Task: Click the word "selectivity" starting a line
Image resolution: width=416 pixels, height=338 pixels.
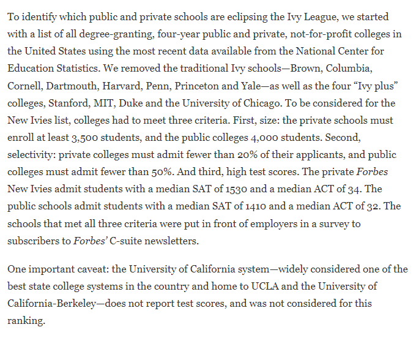Action: click(x=31, y=155)
